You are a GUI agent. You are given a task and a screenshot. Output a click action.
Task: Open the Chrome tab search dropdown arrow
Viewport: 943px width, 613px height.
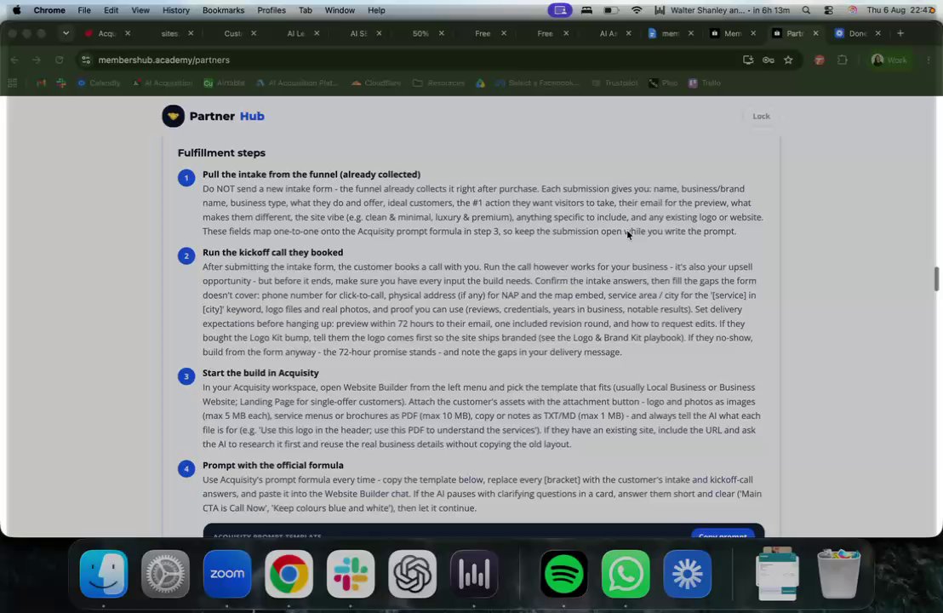(x=66, y=33)
